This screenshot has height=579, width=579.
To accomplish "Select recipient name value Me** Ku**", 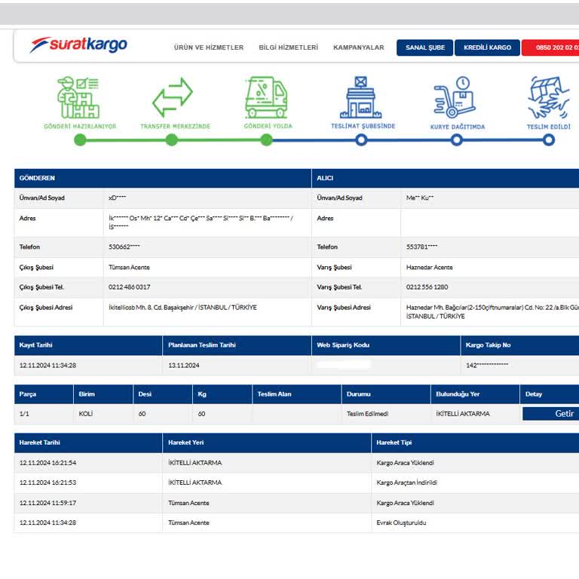I will tap(420, 198).
